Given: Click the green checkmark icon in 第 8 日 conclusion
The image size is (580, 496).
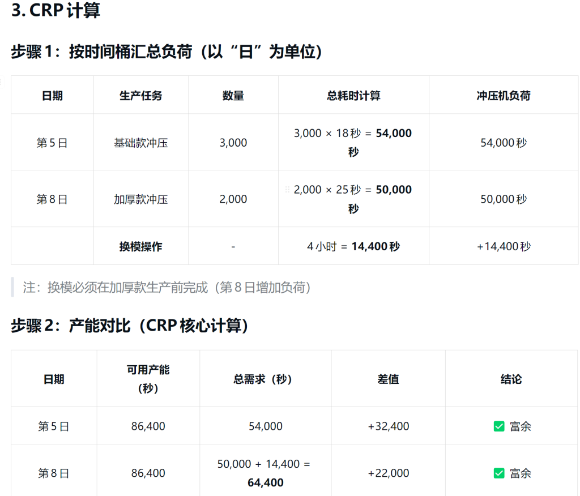Looking at the screenshot, I should 499,473.
